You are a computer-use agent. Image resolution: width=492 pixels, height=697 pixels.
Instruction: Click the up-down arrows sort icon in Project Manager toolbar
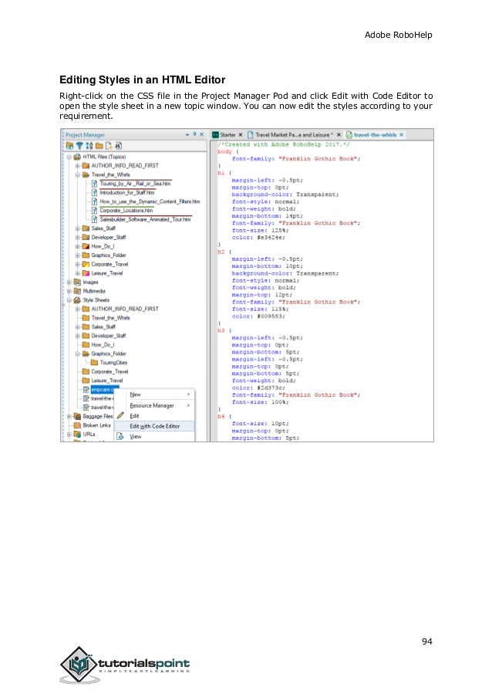tap(89, 146)
